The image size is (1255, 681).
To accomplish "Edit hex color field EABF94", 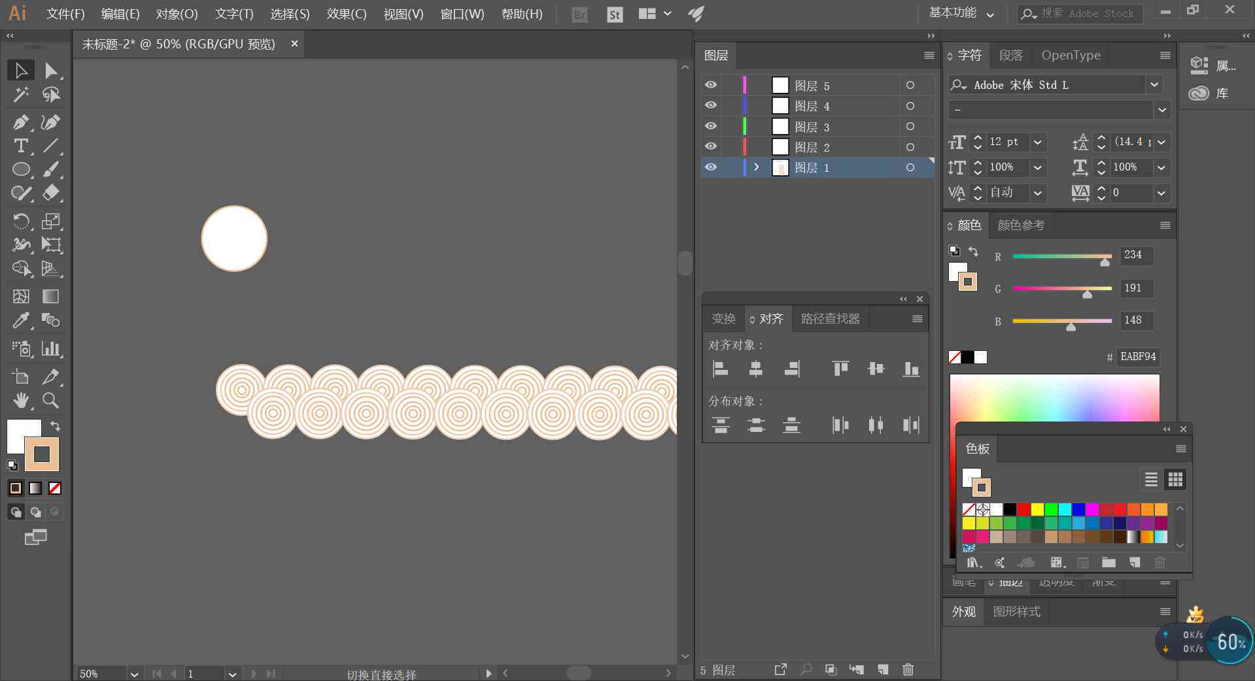I will [x=1138, y=357].
